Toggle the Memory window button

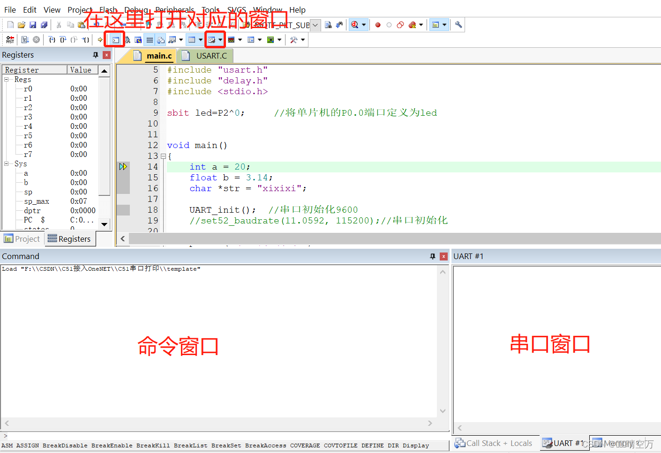point(192,40)
